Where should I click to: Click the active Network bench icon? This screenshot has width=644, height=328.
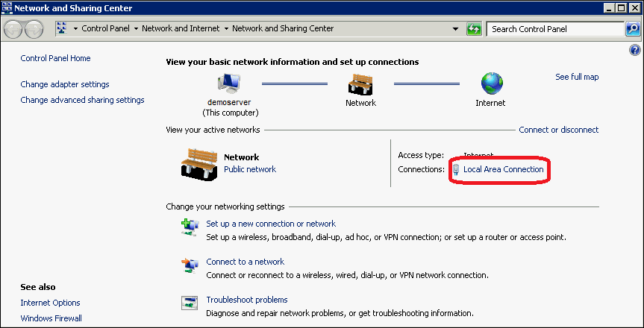point(199,163)
